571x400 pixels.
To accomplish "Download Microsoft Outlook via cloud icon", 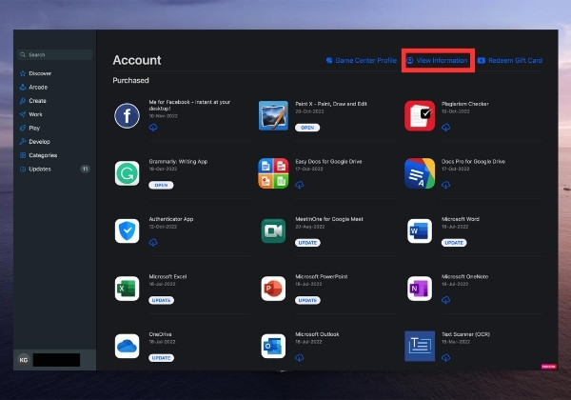I will 300,358.
